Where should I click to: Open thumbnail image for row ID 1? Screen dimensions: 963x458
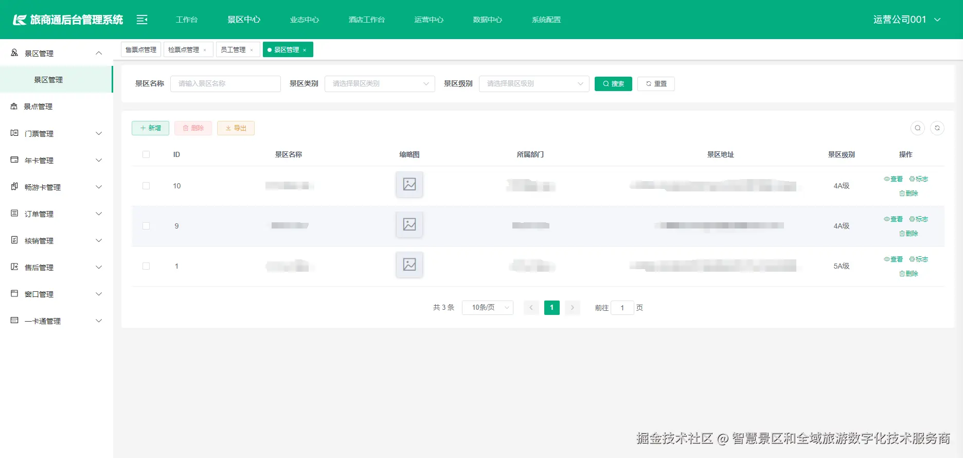tap(409, 265)
